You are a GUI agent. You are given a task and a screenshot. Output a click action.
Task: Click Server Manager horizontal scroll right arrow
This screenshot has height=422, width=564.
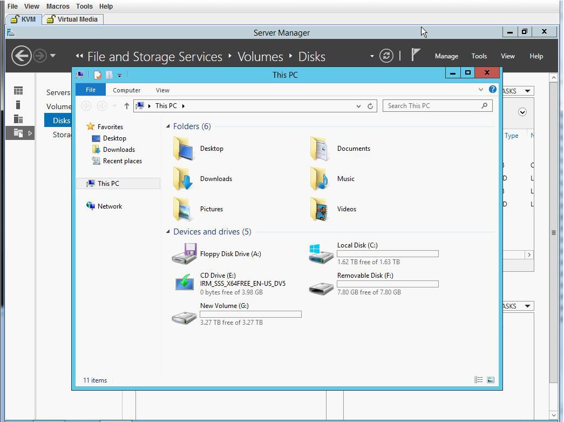click(529, 254)
